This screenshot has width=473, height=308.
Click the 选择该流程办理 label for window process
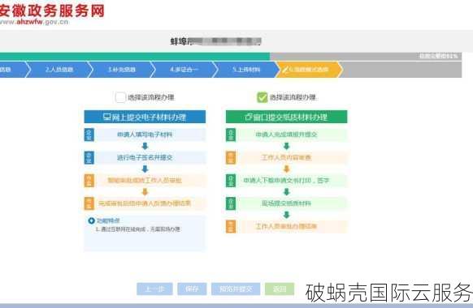[293, 97]
